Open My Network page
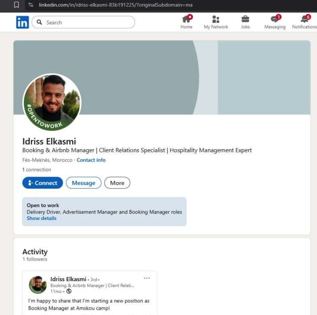 [215, 22]
